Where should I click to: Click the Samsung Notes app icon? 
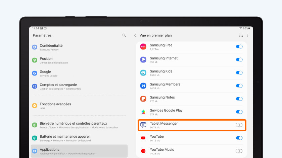[x=143, y=99]
